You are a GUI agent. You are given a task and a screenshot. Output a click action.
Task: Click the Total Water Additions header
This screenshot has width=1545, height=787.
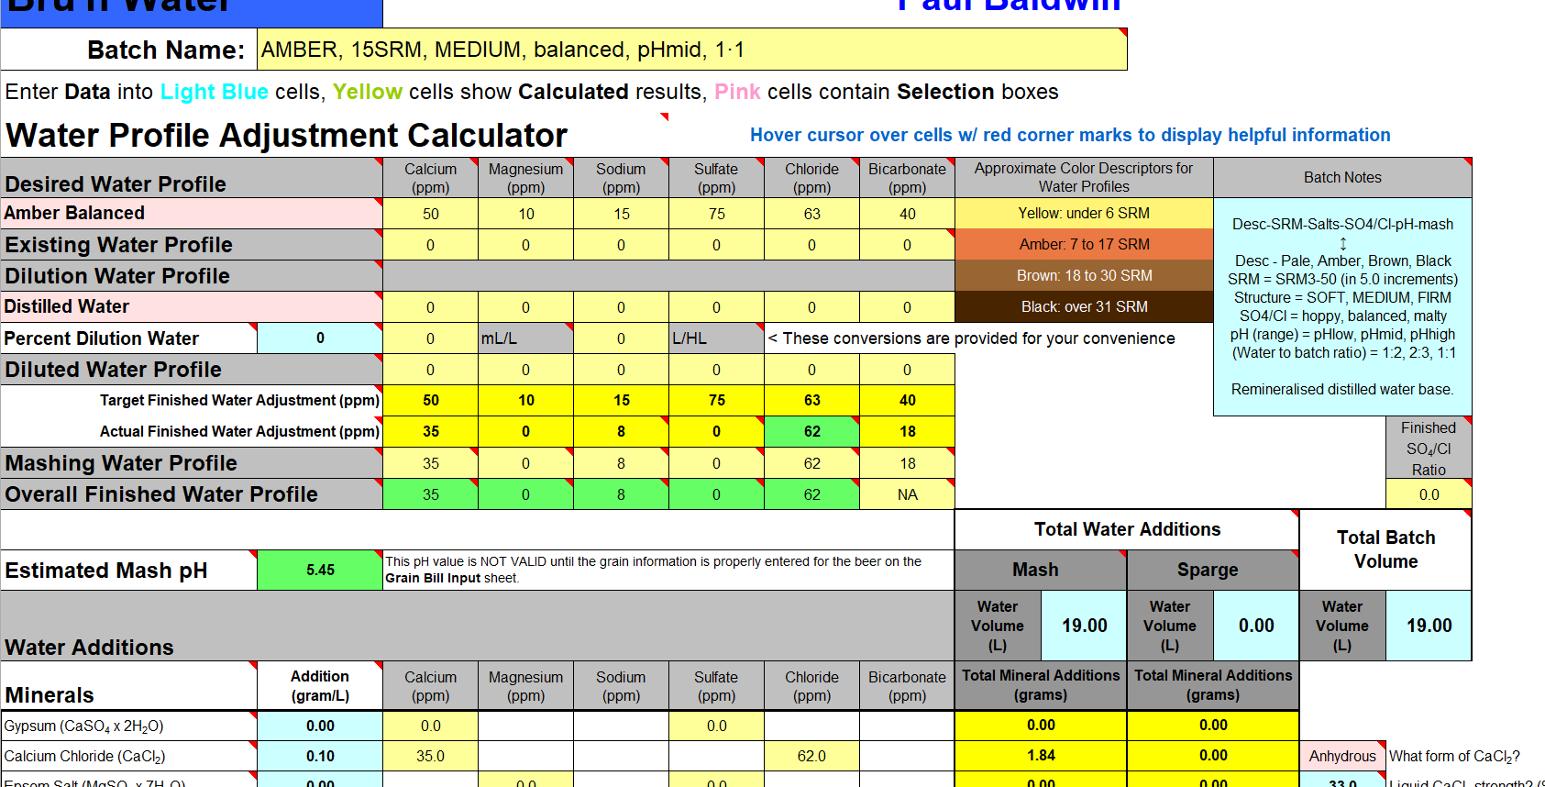click(1127, 530)
